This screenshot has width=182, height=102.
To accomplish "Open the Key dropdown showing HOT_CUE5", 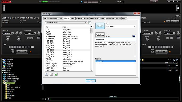I will tap(121, 27).
